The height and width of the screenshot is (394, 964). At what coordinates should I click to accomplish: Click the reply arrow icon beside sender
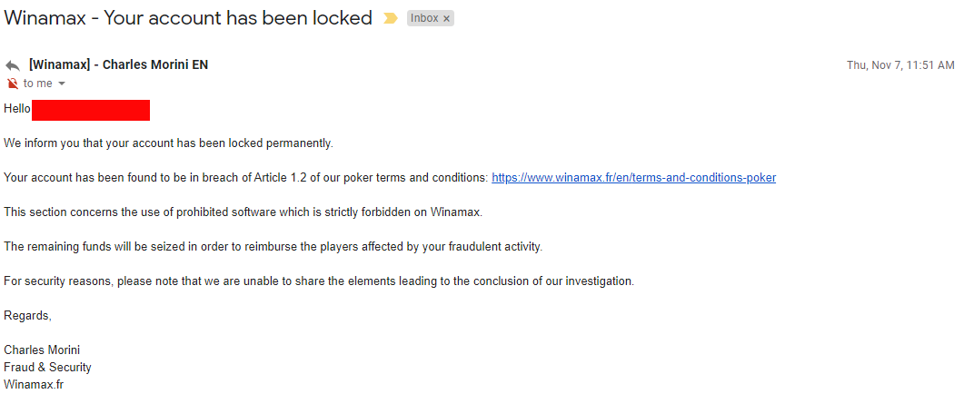point(13,64)
